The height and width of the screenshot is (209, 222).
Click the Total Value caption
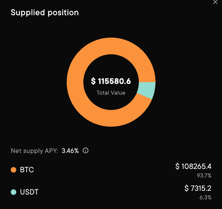pos(111,93)
